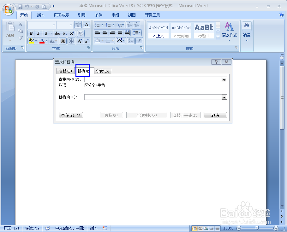Click the Shrink Font icon
The height and width of the screenshot is (232, 287).
87,41
